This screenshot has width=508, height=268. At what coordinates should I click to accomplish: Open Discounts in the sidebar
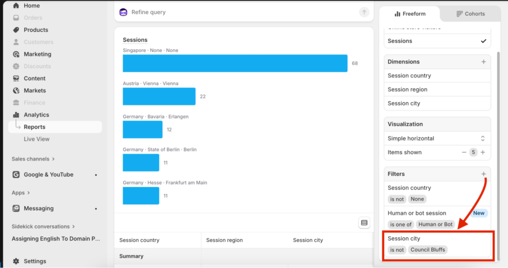pyautogui.click(x=37, y=66)
